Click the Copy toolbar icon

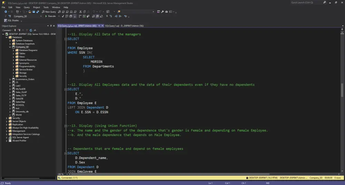click(84, 12)
